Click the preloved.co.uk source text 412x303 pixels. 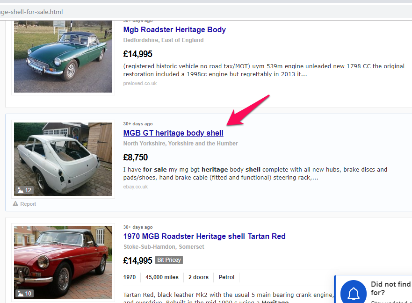tap(140, 83)
